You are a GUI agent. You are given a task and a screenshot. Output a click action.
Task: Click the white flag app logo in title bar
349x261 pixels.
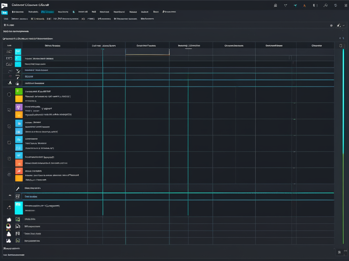click(5, 5)
